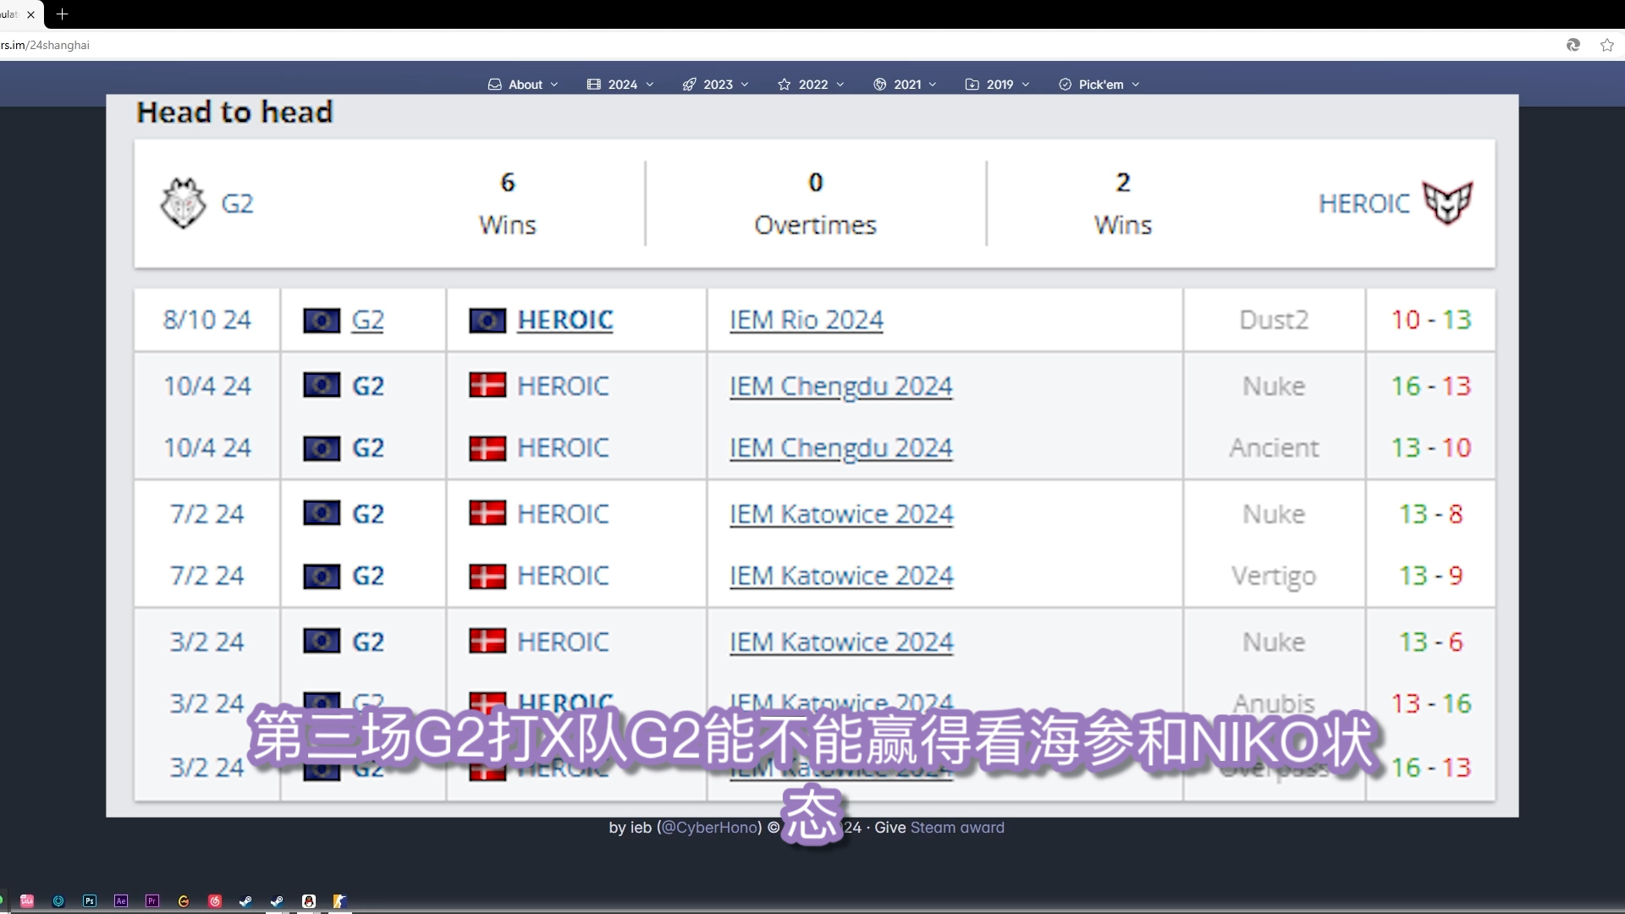Screen dimensions: 1625x914
Task: Open Premiere Pro from the taskbar
Action: 152,901
